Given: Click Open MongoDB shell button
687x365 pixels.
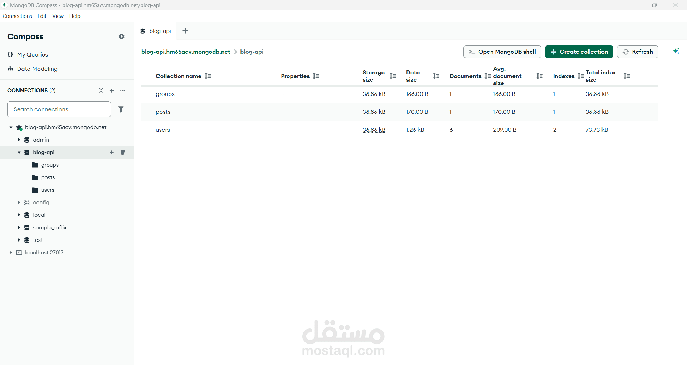Looking at the screenshot, I should (x=502, y=52).
